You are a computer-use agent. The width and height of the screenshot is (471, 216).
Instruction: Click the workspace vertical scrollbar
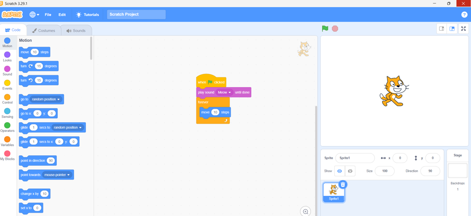pos(316,160)
